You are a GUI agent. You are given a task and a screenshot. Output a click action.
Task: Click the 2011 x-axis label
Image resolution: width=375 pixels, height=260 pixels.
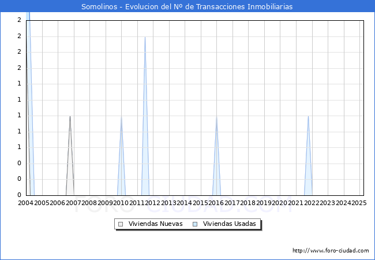137,203
